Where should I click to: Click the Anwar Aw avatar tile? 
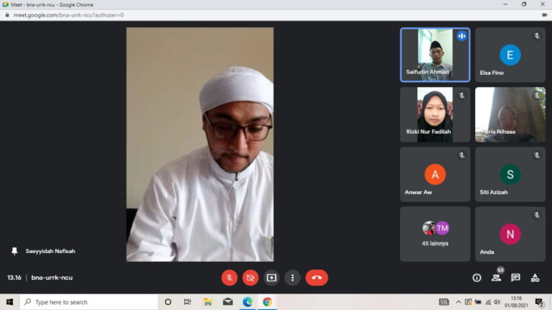pyautogui.click(x=435, y=174)
